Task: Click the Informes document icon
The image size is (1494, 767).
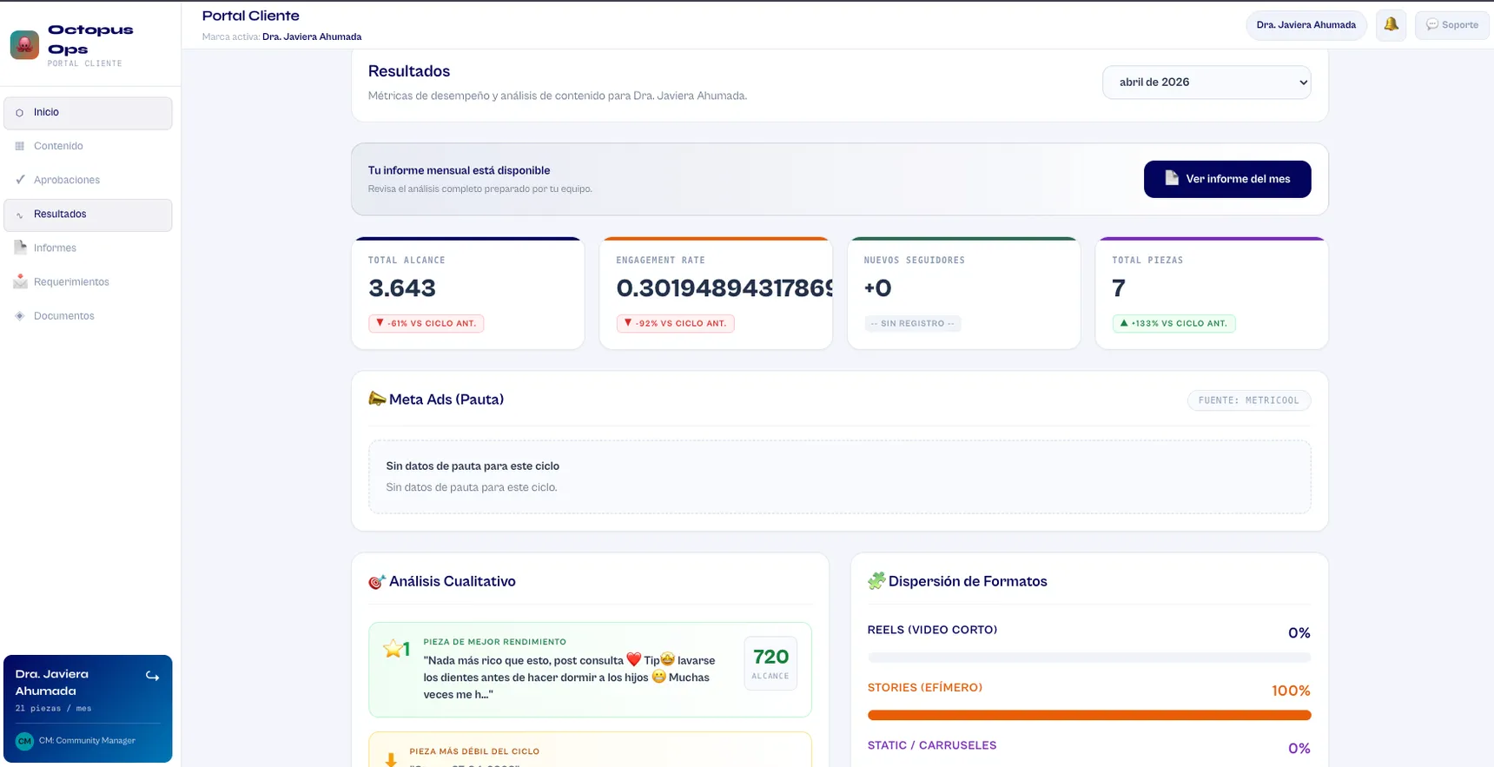Action: [x=20, y=248]
